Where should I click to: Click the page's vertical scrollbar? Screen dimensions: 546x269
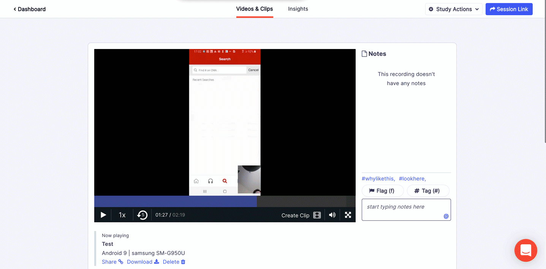pos(545,72)
